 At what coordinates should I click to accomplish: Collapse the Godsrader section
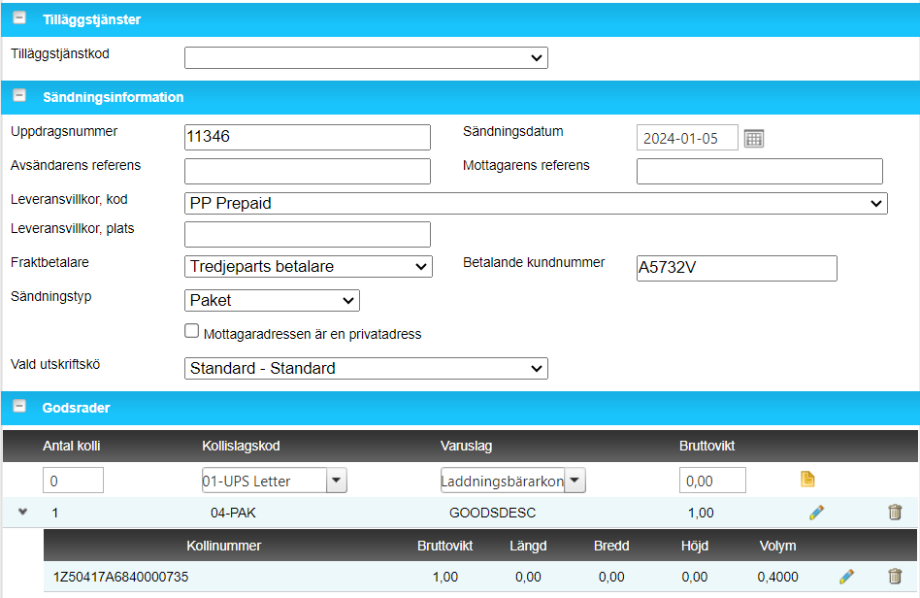(18, 408)
